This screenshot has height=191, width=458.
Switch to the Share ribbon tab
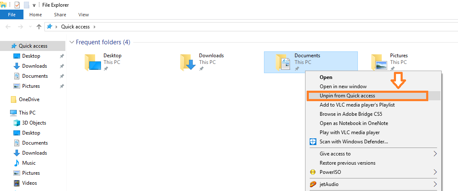coord(60,15)
